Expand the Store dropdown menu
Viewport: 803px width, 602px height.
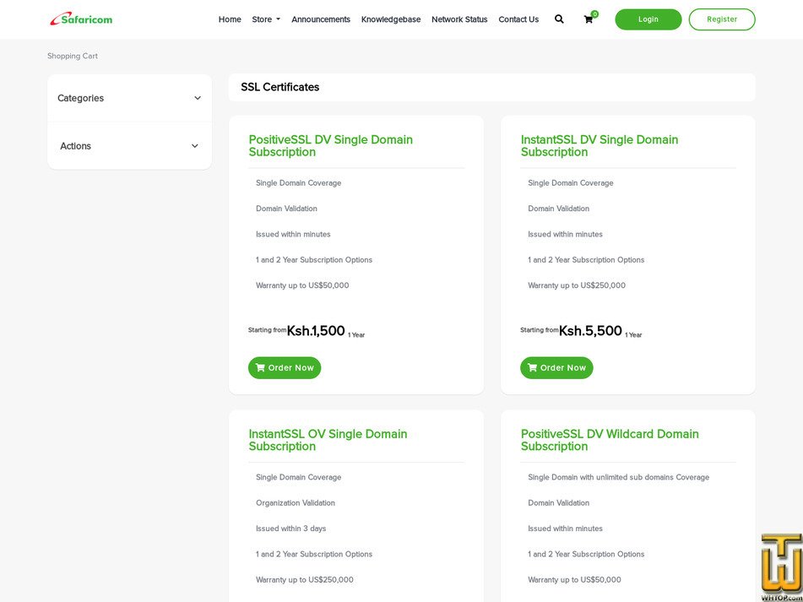tap(266, 19)
